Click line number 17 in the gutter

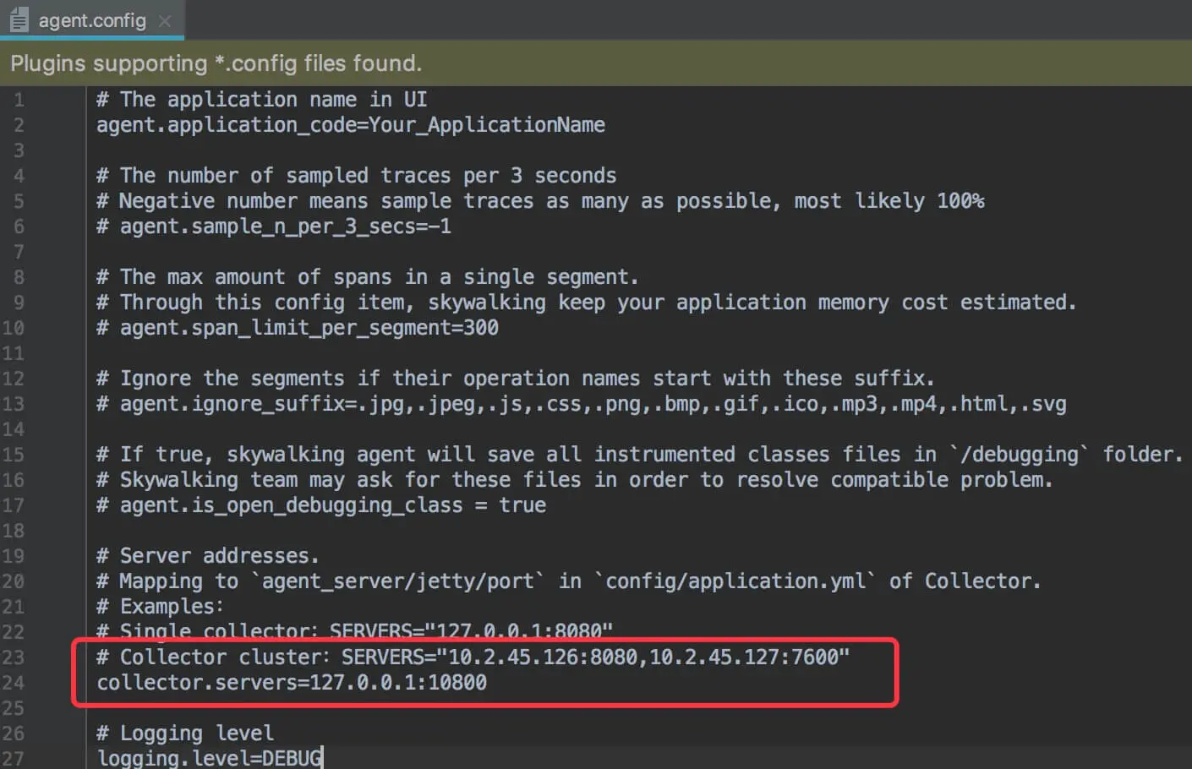point(13,505)
